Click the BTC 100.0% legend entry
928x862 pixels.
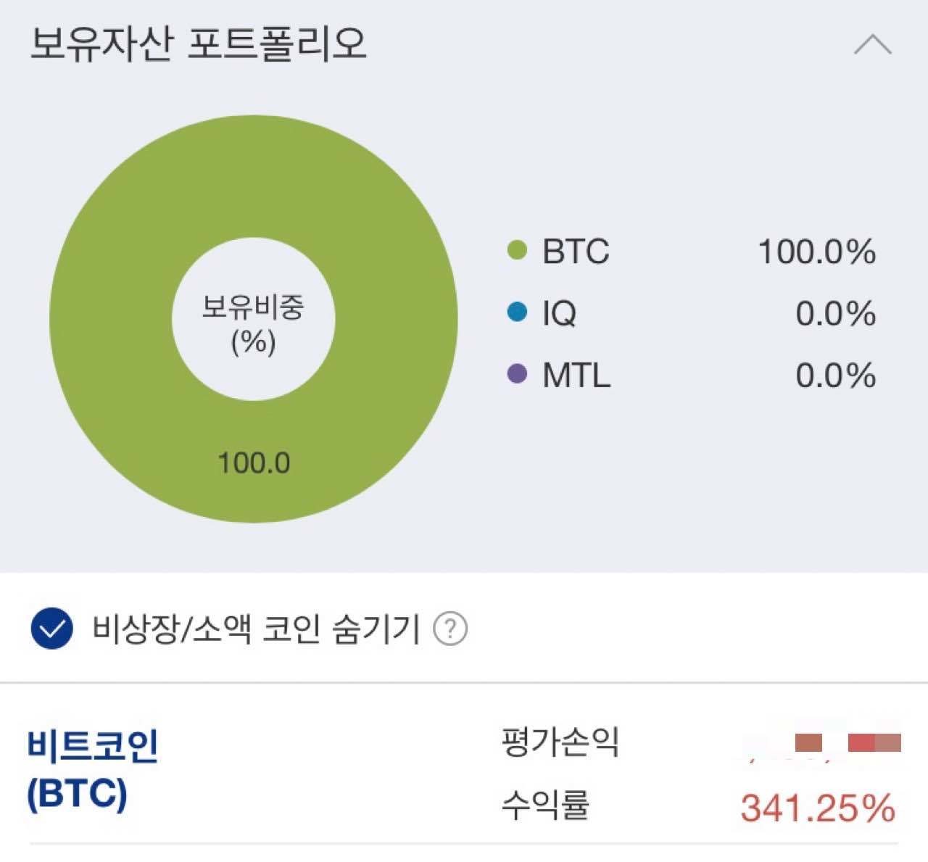pyautogui.click(x=689, y=252)
